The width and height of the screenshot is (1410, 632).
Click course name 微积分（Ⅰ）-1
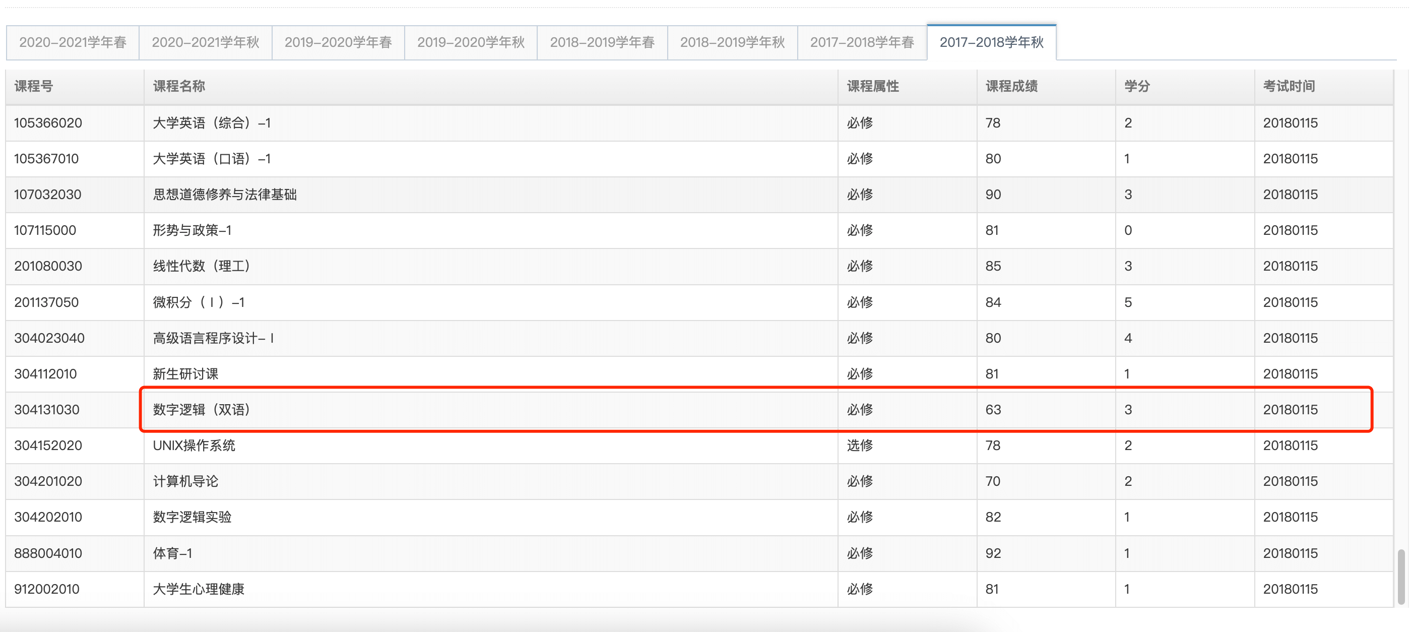[x=199, y=302]
